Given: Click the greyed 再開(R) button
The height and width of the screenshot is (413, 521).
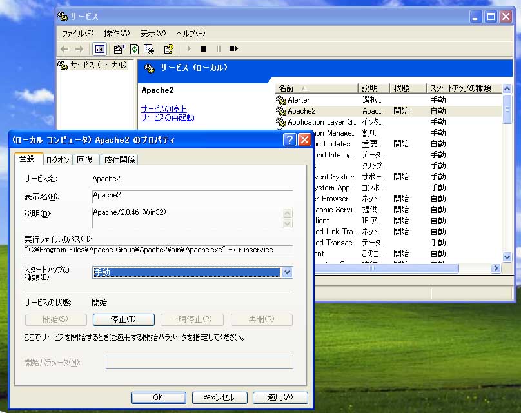Looking at the screenshot, I should (262, 319).
